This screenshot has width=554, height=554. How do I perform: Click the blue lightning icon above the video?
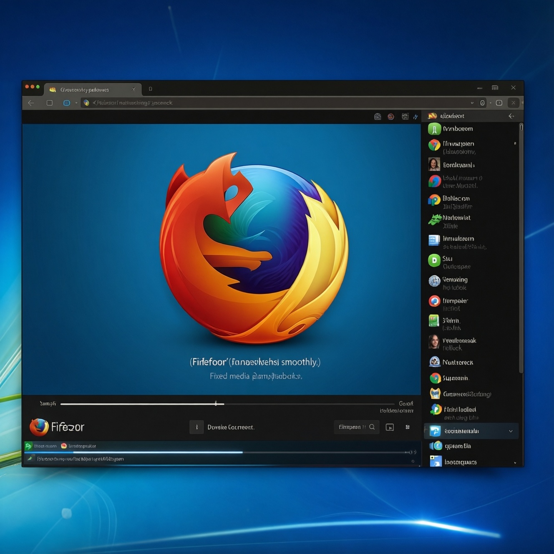[x=415, y=117]
